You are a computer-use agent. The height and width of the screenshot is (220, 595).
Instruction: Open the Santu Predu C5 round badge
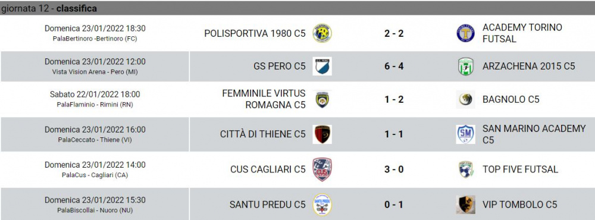[322, 205]
